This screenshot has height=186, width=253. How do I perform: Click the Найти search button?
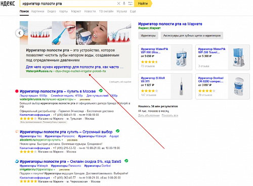[x=143, y=4]
